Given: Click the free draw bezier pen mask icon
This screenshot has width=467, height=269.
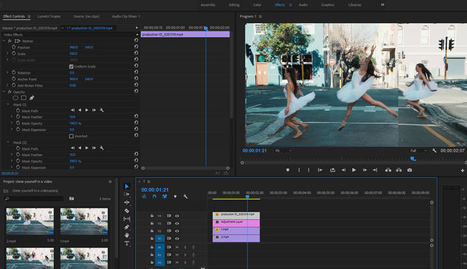Looking at the screenshot, I should 32,98.
